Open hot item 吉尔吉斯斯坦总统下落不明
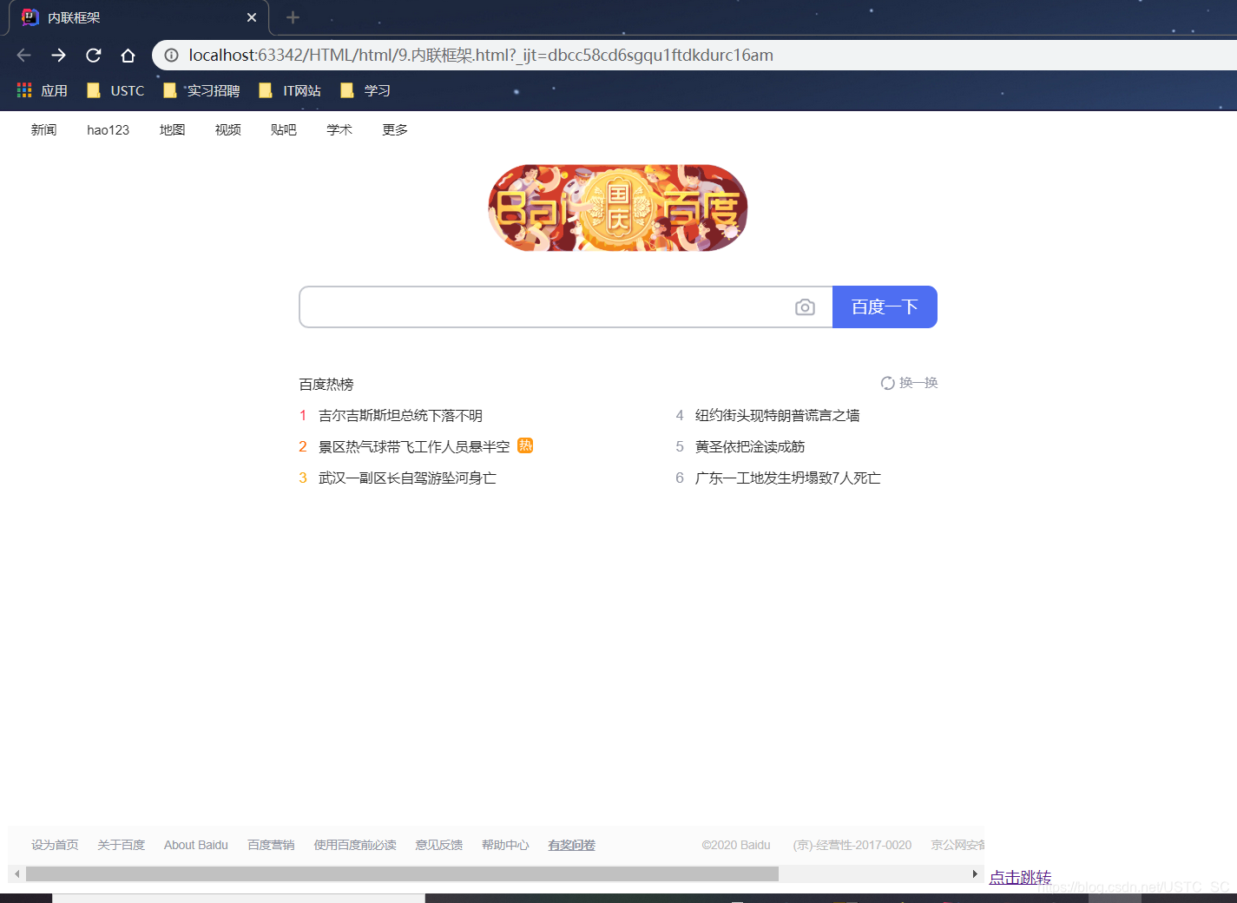The image size is (1237, 903). [400, 416]
